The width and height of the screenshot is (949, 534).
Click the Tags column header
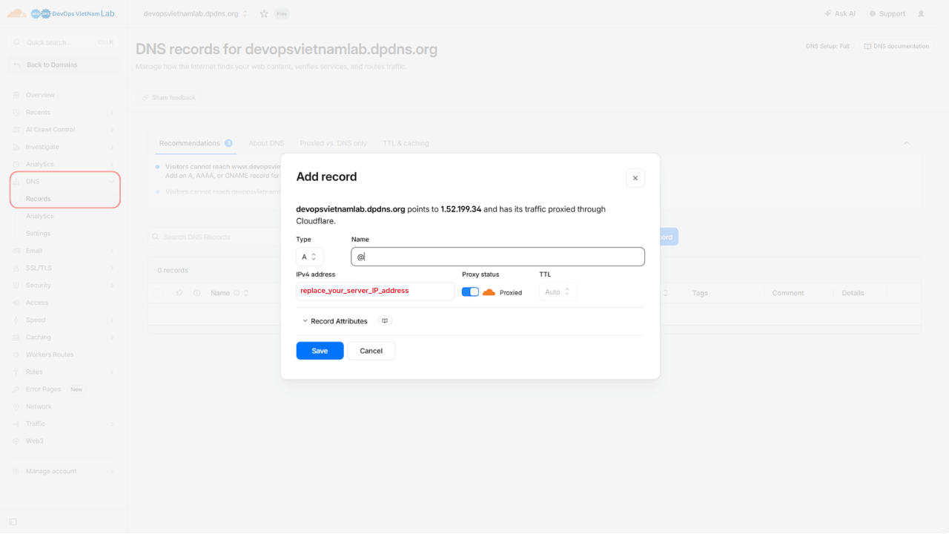(x=700, y=293)
